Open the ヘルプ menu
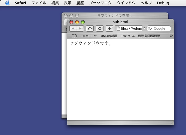This screenshot has width=186, height=135. (x=146, y=3)
